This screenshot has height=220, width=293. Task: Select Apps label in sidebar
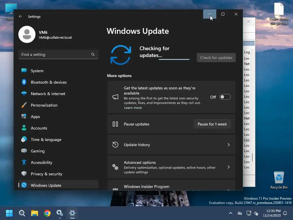click(35, 117)
